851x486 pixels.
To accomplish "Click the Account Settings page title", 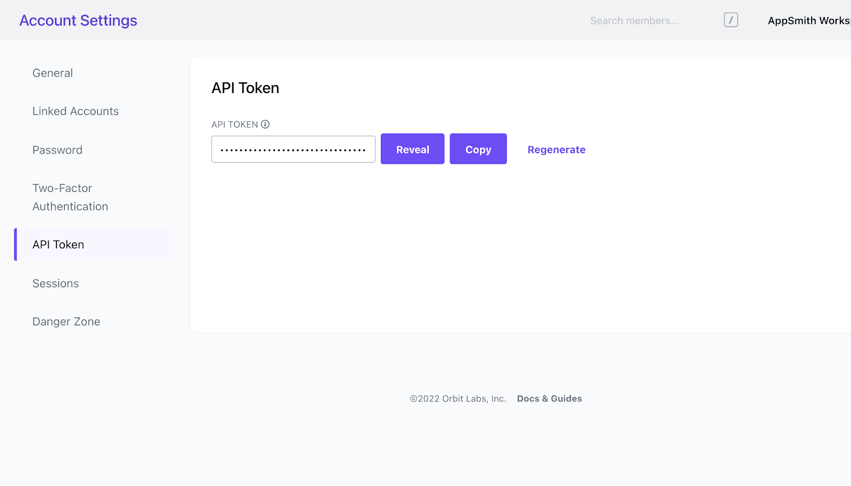I will click(78, 21).
